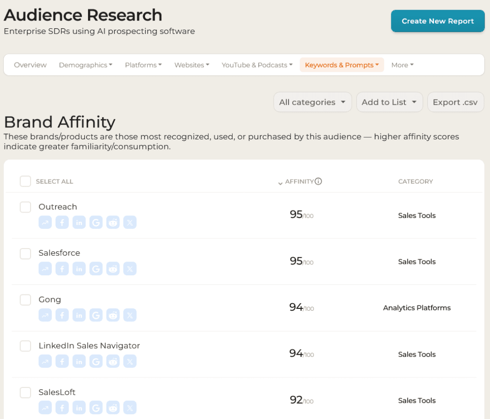The width and height of the screenshot is (490, 419).
Task: Click the LinkedIn icon under Outreach
Action: [x=79, y=222]
